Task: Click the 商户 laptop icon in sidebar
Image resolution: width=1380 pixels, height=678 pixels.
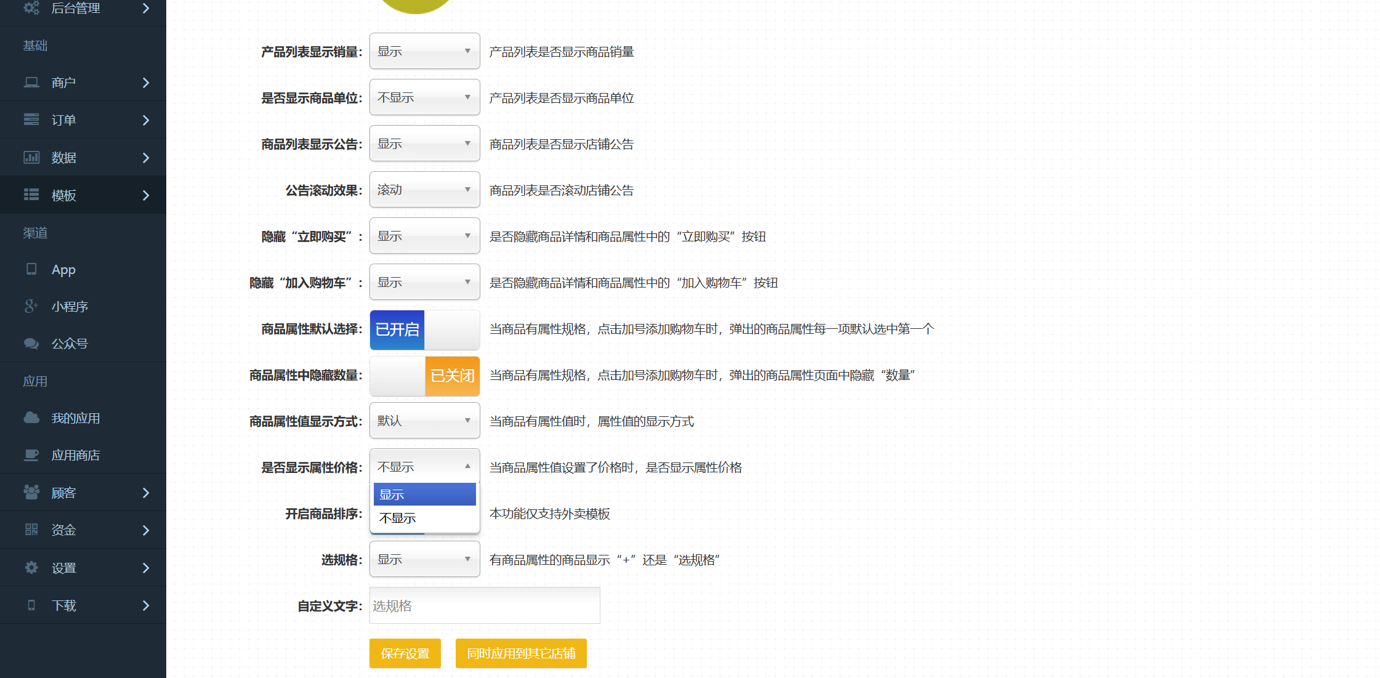Action: tap(31, 82)
